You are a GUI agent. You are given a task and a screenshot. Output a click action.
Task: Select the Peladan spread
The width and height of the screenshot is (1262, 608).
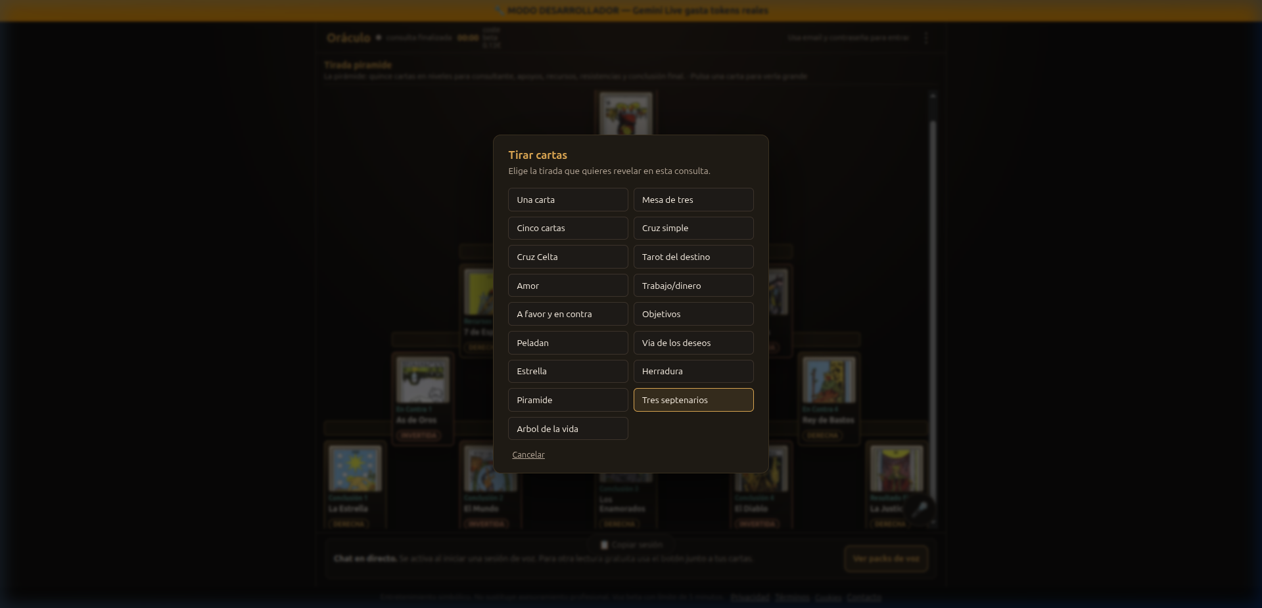[x=568, y=343]
